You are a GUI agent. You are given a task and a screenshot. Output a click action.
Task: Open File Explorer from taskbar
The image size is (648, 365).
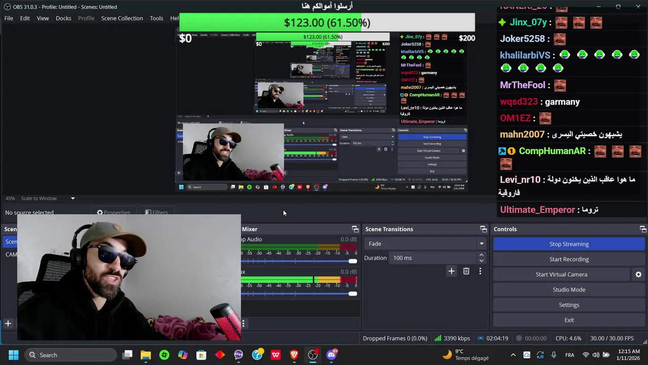[x=146, y=355]
